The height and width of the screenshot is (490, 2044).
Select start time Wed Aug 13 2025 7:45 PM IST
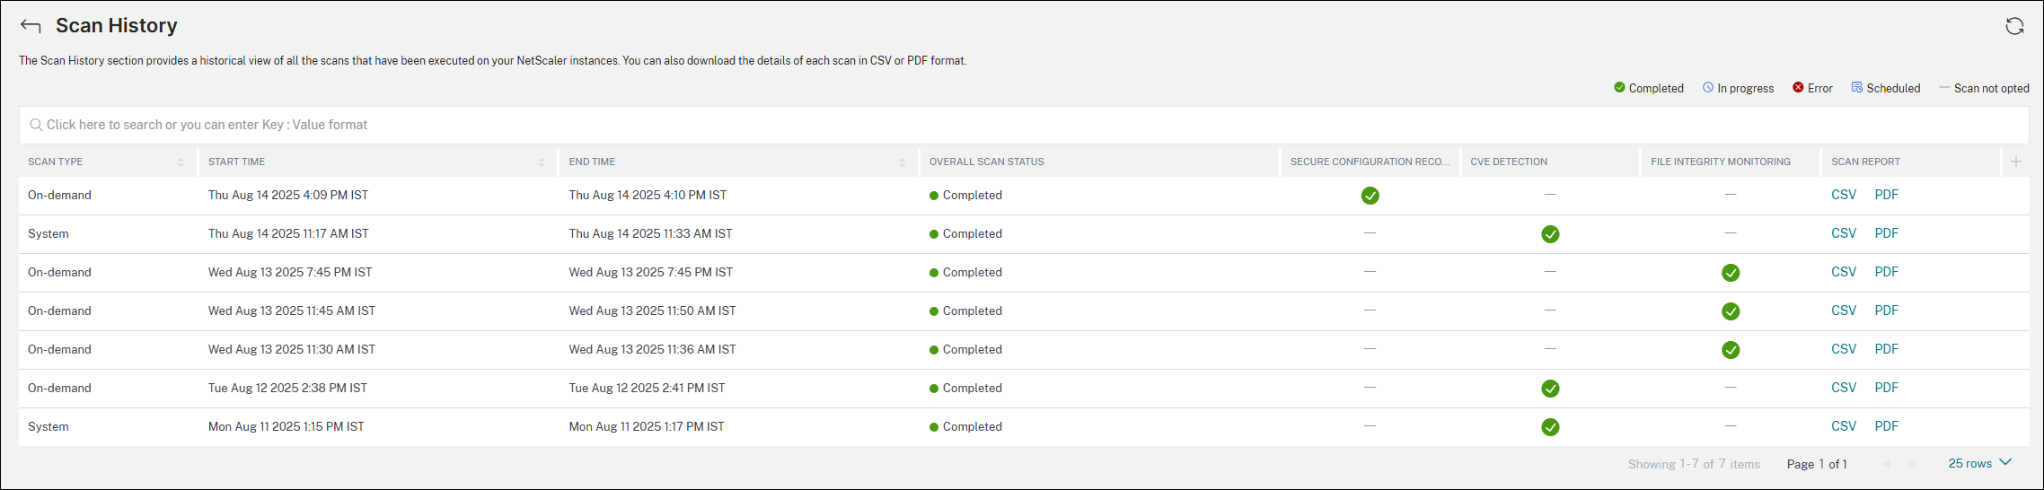[290, 272]
